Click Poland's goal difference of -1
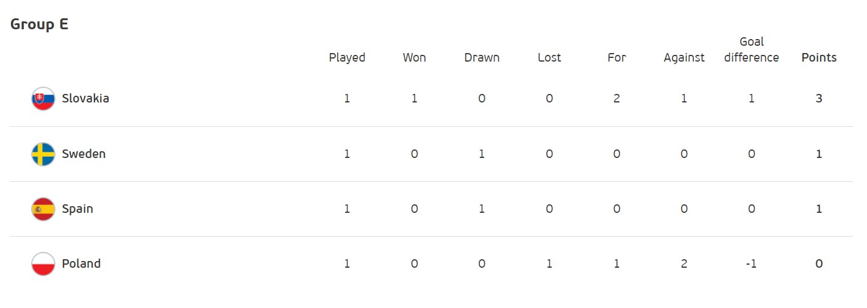 point(752,263)
